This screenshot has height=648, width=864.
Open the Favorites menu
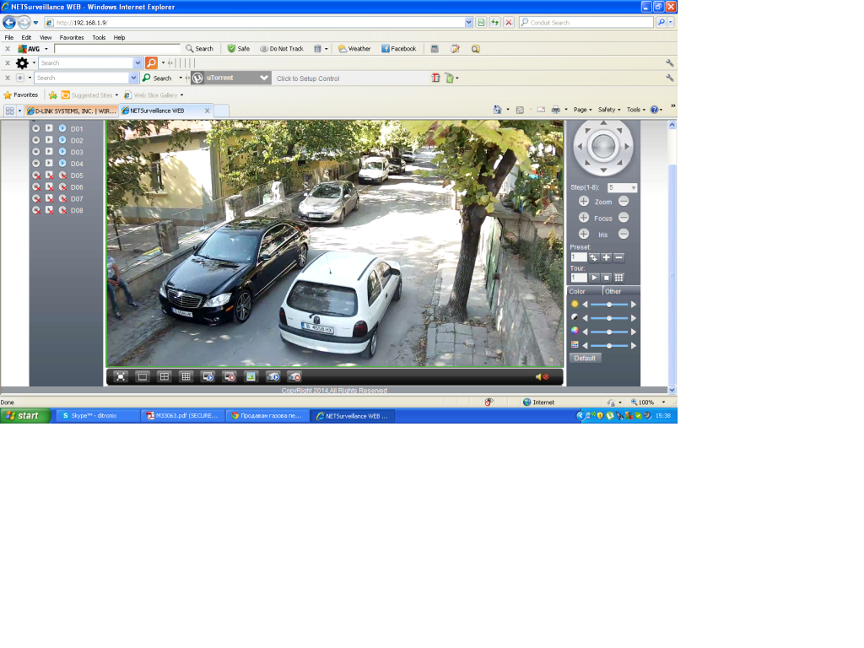72,37
